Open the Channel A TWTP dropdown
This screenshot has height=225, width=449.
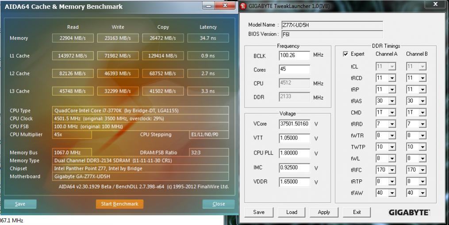[x=392, y=147]
